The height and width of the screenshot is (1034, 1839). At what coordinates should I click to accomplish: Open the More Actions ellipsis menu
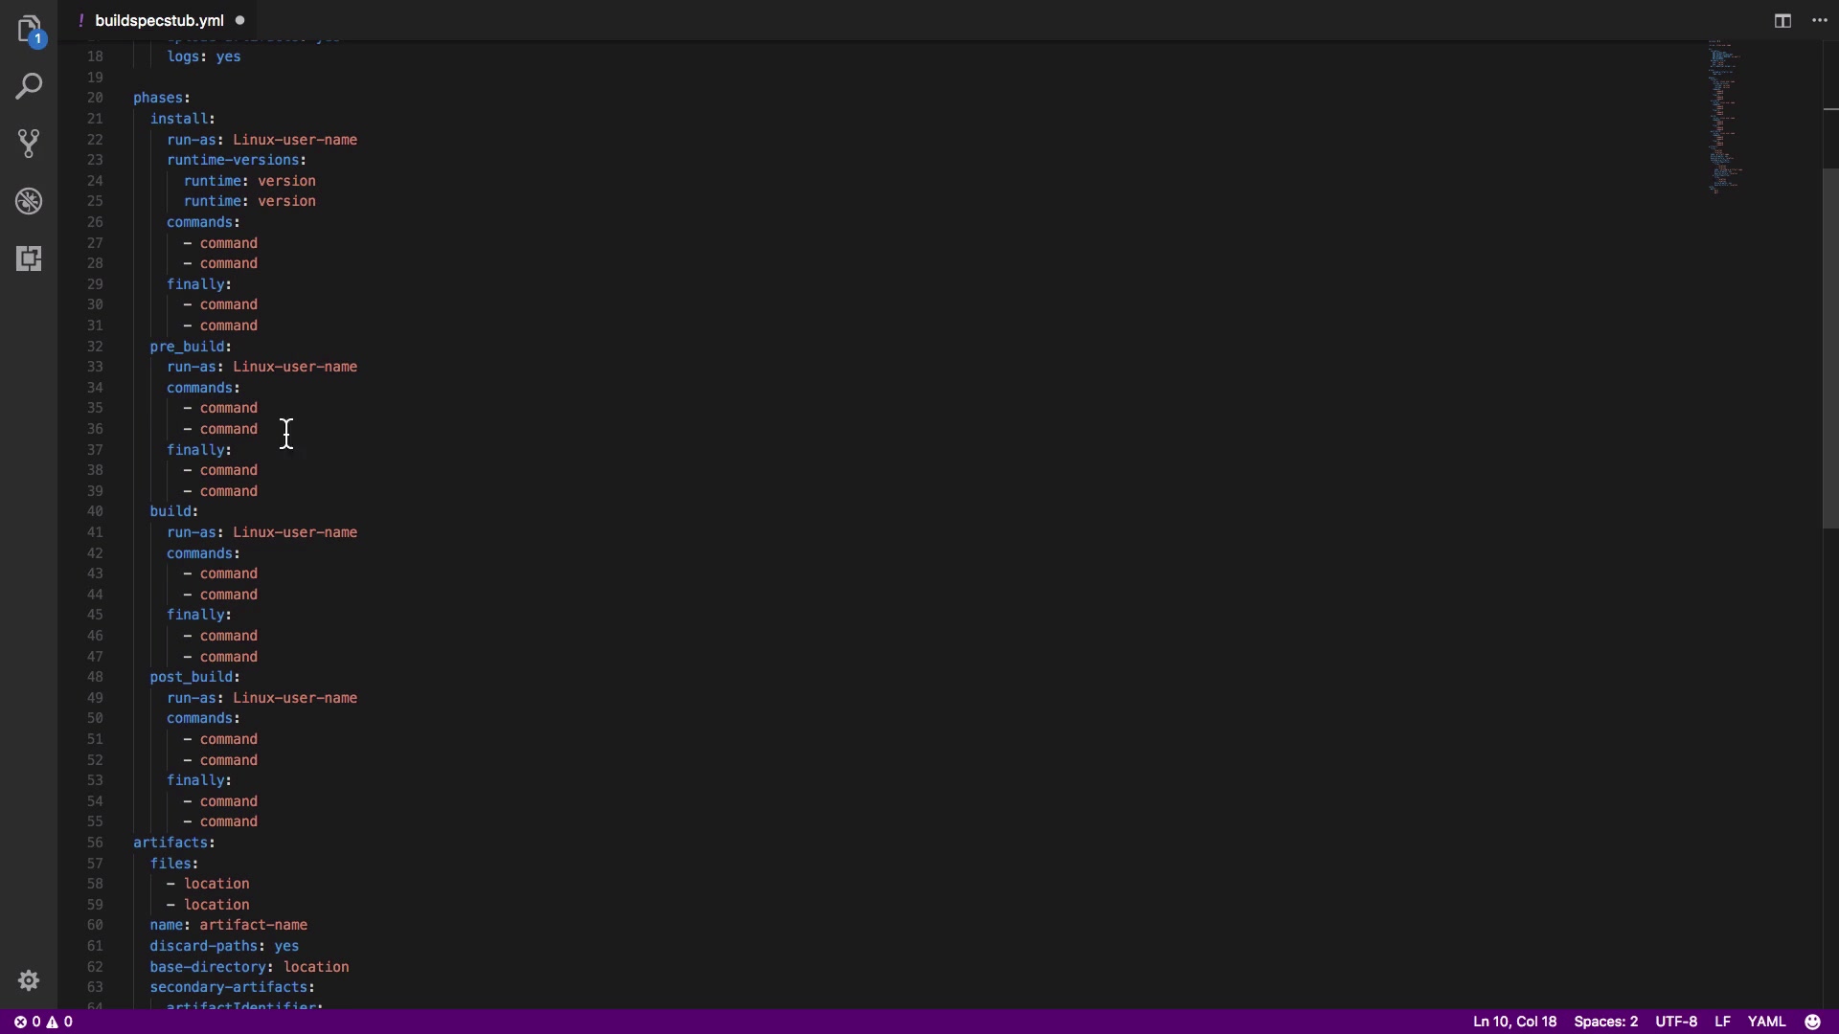pyautogui.click(x=1820, y=20)
